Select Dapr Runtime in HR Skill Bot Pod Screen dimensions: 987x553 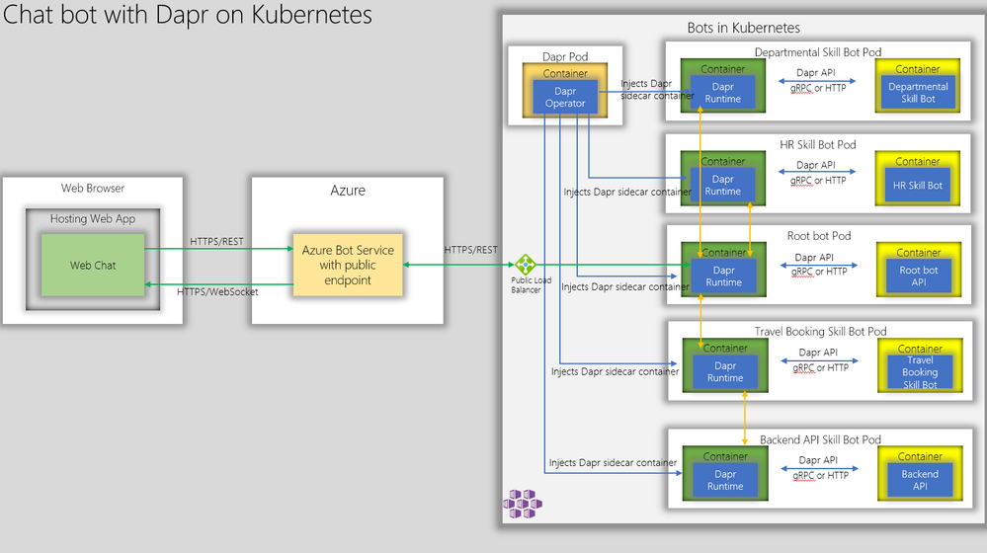pos(722,185)
